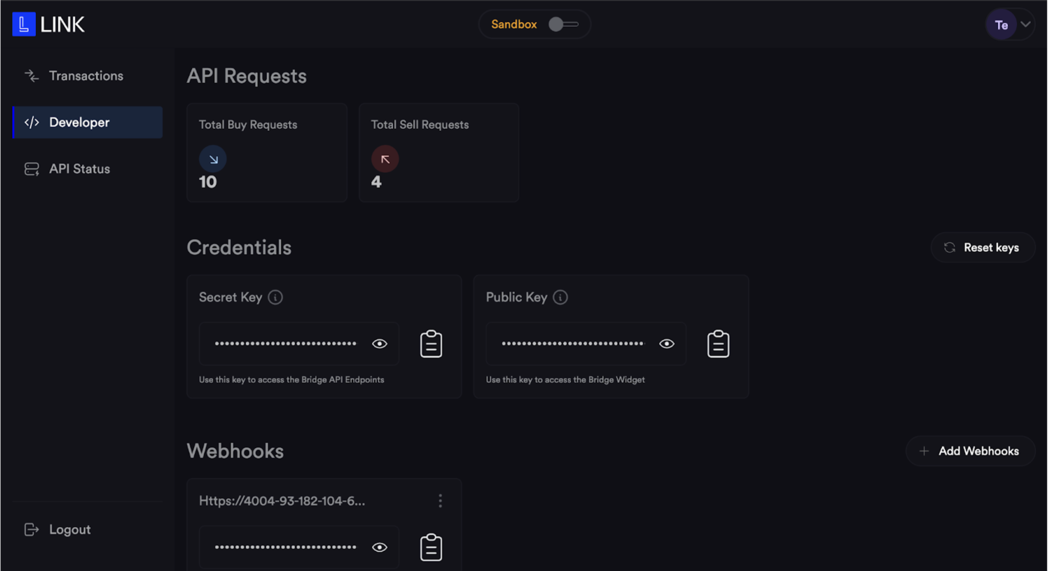The image size is (1048, 571).
Task: Reveal the Secret Key with eye icon
Action: pos(380,344)
